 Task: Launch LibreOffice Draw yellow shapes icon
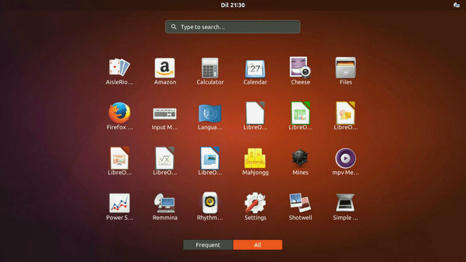tap(345, 113)
